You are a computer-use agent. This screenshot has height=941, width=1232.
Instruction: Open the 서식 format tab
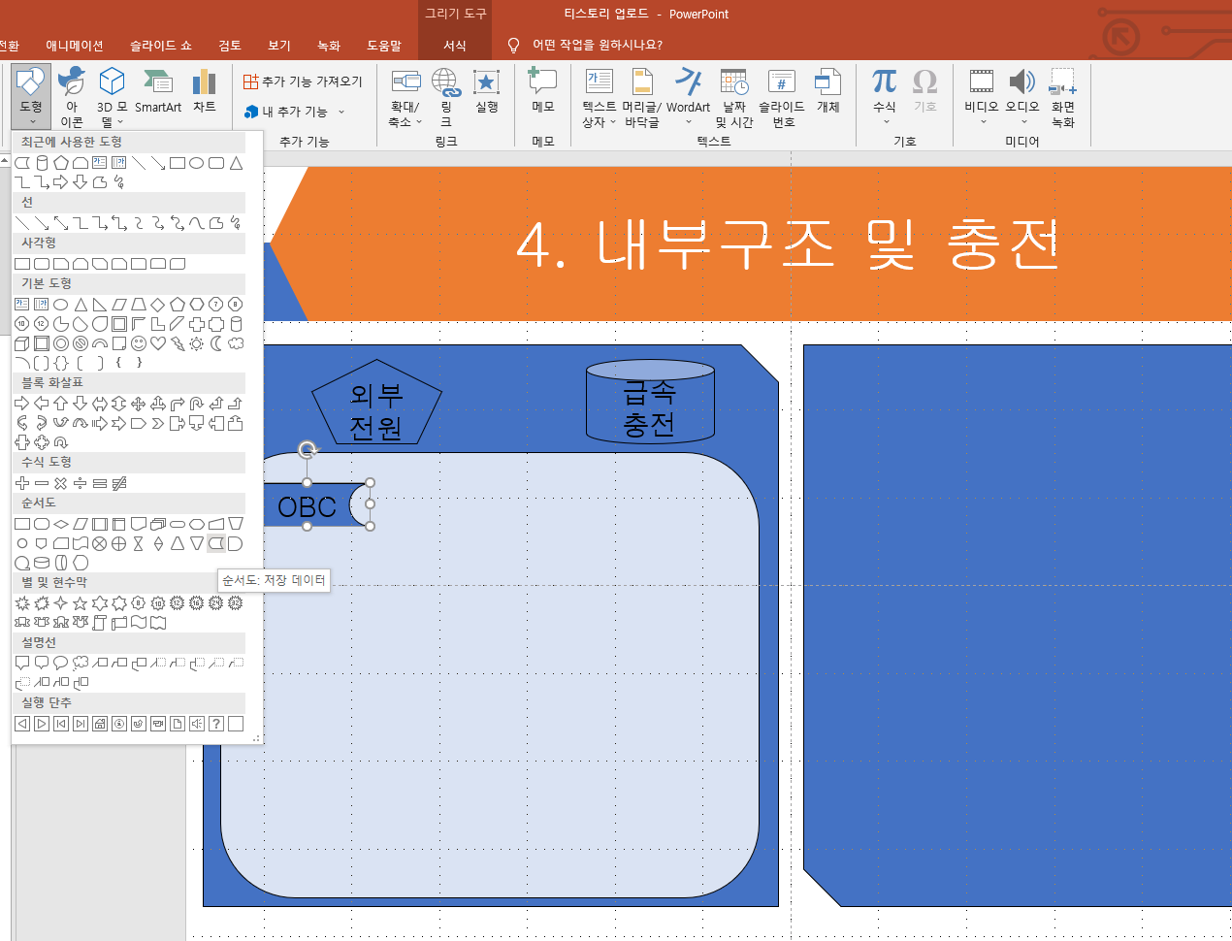tap(455, 46)
